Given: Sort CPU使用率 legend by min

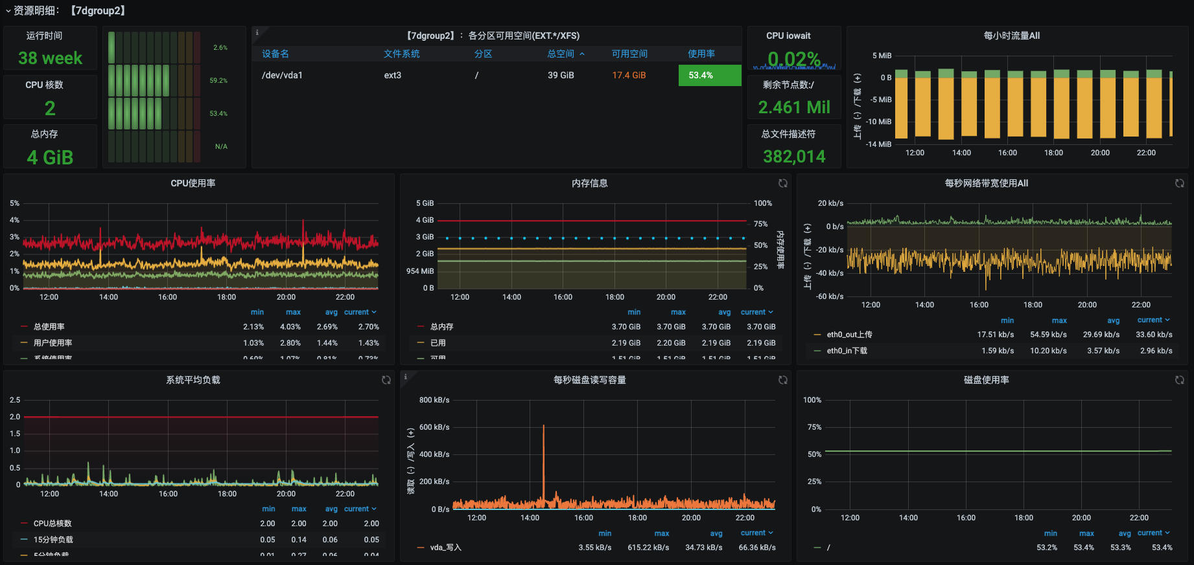Looking at the screenshot, I should pyautogui.click(x=257, y=312).
